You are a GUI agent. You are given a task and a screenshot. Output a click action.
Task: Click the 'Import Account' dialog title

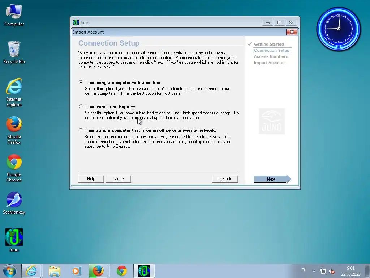pos(88,32)
